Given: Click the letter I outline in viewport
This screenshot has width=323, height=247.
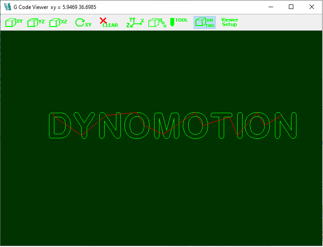Looking at the screenshot, I should click(239, 126).
